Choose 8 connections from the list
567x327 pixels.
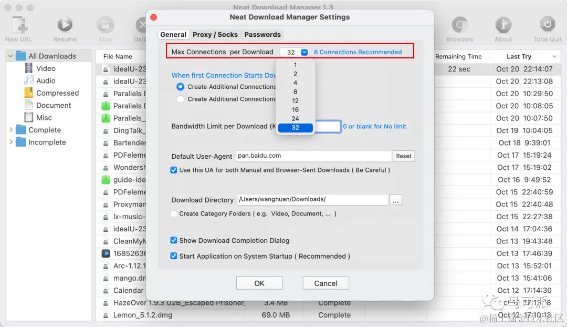[296, 92]
